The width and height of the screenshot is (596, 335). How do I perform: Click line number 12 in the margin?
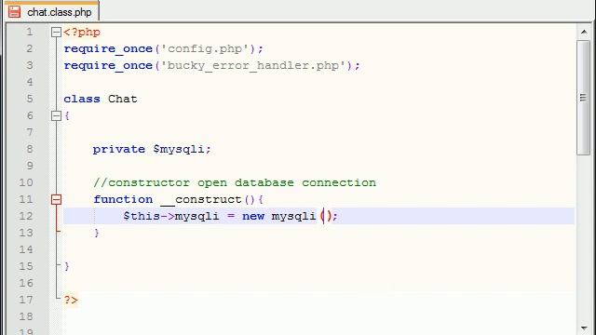26,216
